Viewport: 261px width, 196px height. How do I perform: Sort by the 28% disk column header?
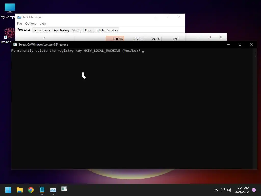[152, 39]
